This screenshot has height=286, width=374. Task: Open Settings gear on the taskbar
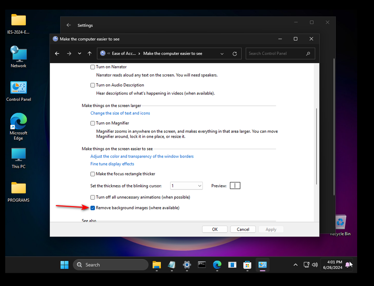tap(187, 265)
